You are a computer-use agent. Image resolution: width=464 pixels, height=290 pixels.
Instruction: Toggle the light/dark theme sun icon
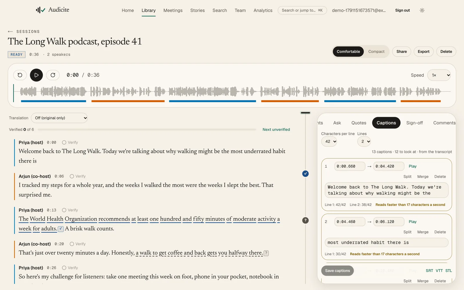point(422,10)
